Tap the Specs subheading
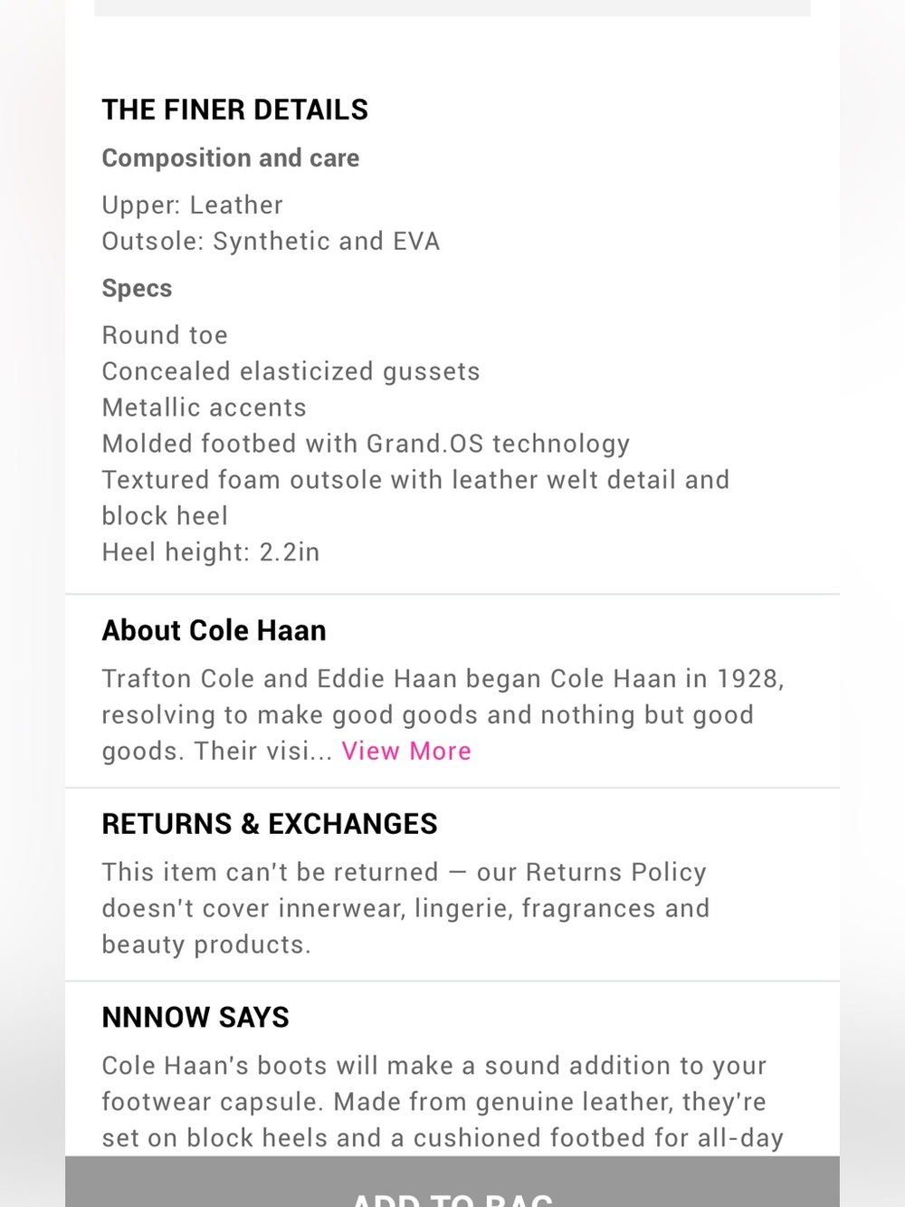This screenshot has height=1207, width=905. (x=137, y=288)
